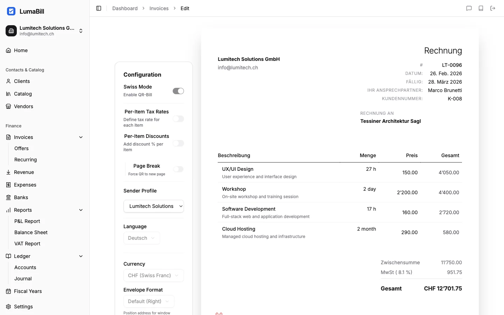Image resolution: width=504 pixels, height=315 pixels.
Task: Open the Fiscal Years section
Action: (28, 291)
